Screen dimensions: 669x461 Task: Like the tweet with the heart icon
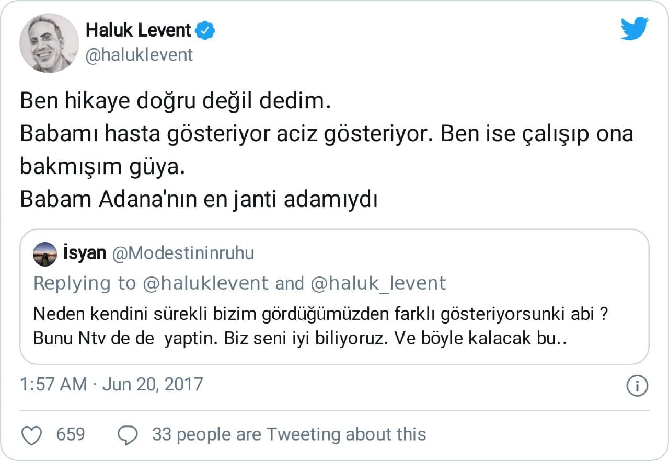click(32, 435)
